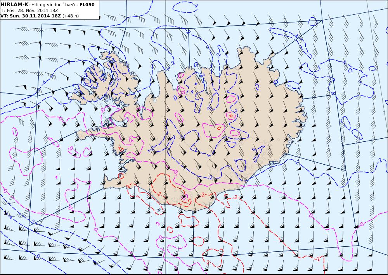
Task: Click the FL050 flight level label
Action: (x=87, y=5)
